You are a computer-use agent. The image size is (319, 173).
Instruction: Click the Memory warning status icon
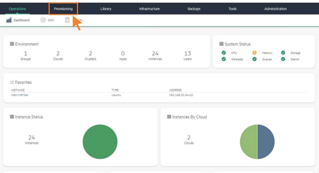[255, 53]
